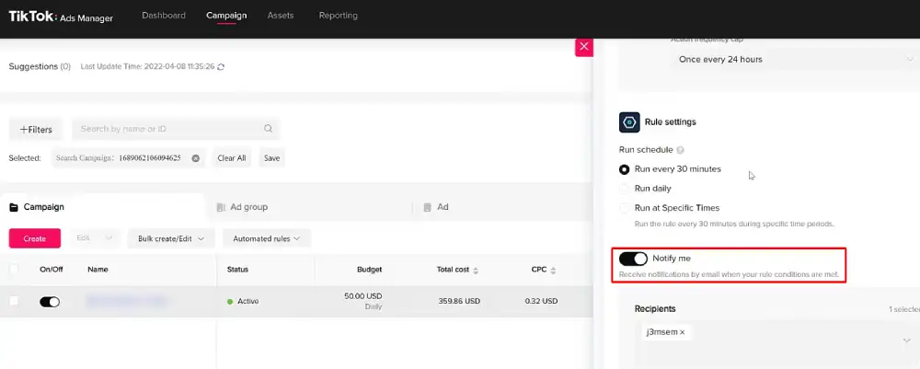
Task: Click the magnifier search icon in search box
Action: tap(268, 129)
